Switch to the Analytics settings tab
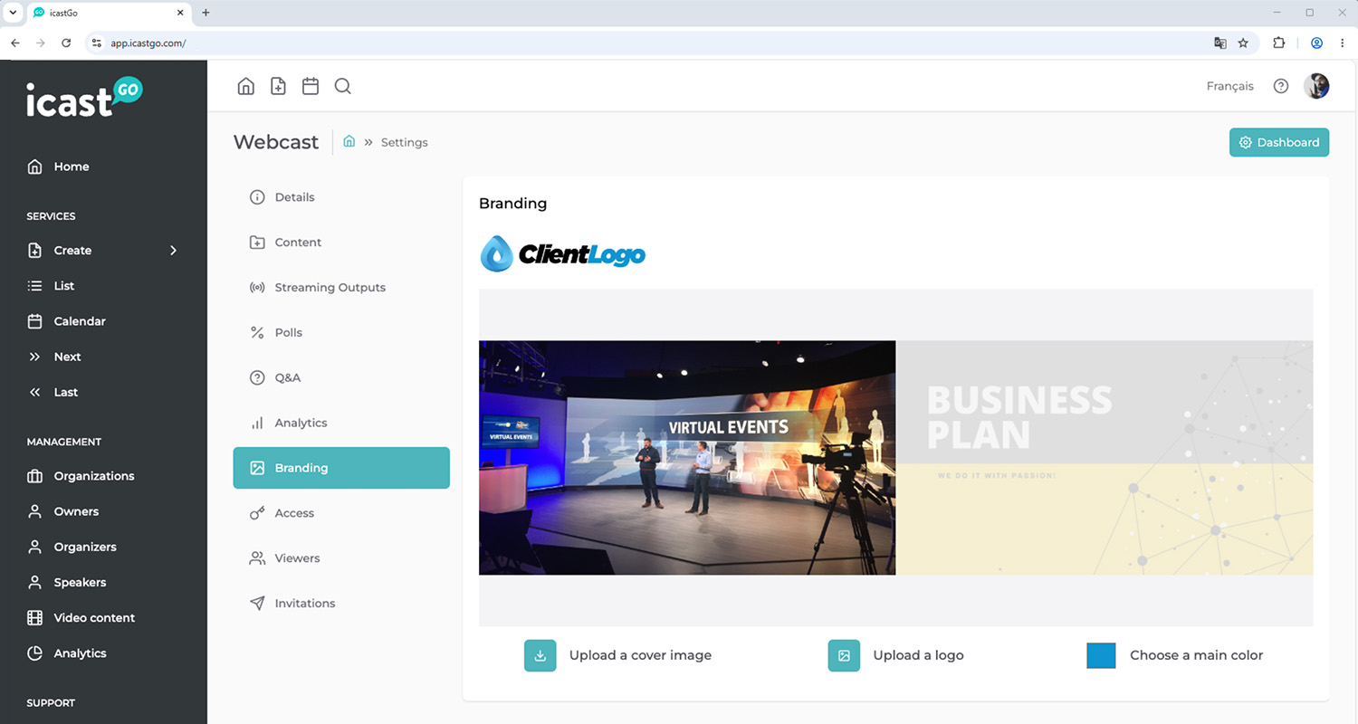This screenshot has height=724, width=1358. pyautogui.click(x=341, y=423)
